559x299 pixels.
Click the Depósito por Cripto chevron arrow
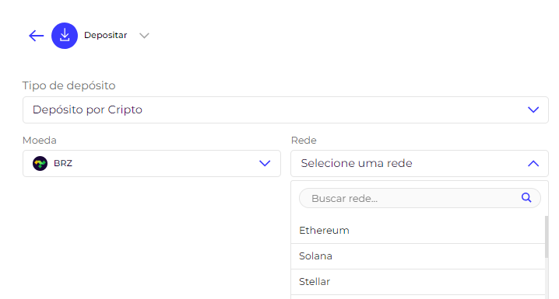(533, 110)
